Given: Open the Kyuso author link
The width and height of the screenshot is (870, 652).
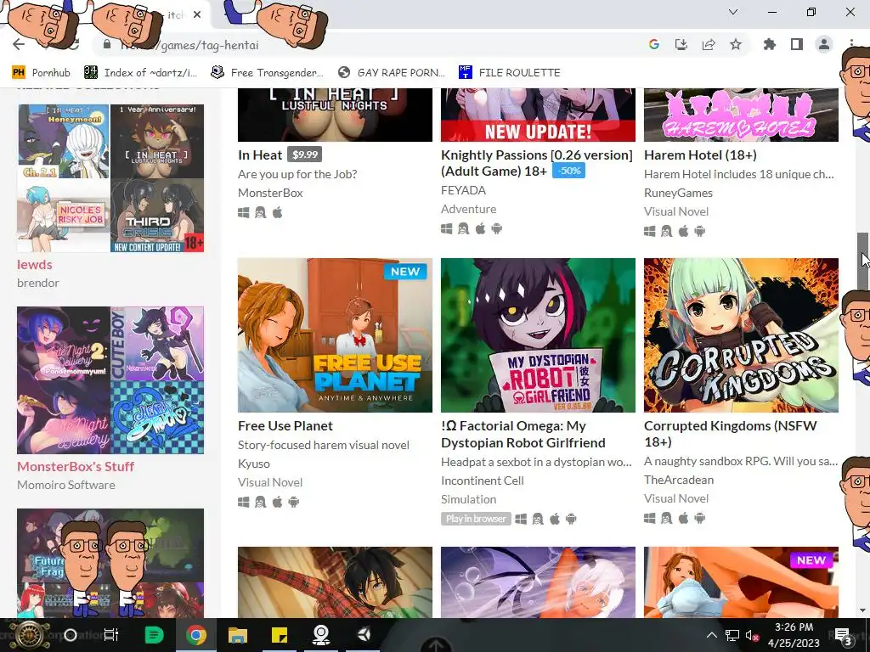Looking at the screenshot, I should 253,464.
